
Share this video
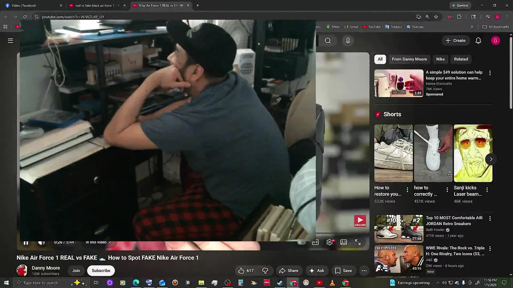pos(289,271)
